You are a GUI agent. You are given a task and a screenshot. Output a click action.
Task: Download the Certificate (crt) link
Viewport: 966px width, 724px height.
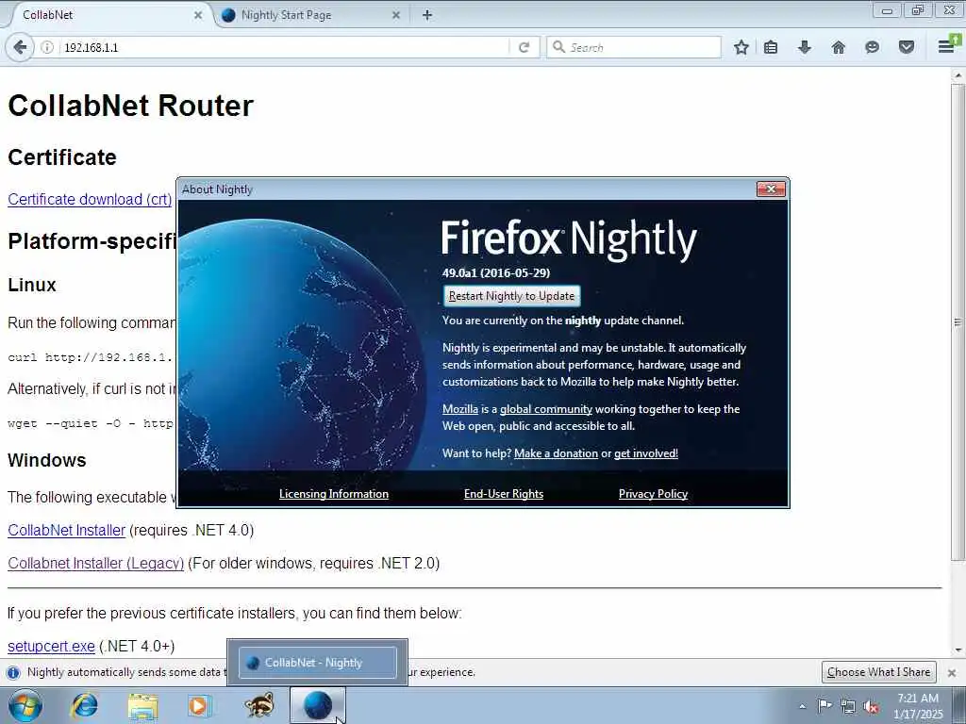tap(90, 200)
